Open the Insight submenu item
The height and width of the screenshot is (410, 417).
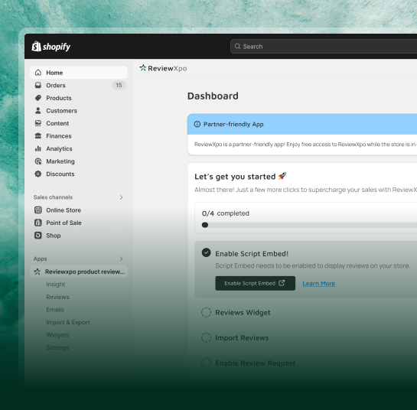click(x=55, y=285)
